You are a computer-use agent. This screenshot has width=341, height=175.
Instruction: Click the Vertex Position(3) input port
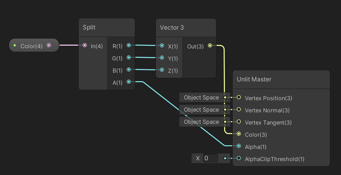(239, 97)
